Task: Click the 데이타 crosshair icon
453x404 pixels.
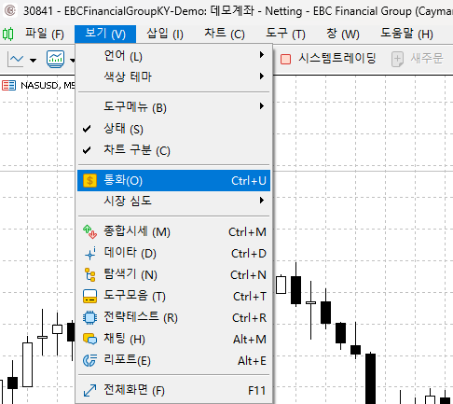Action: (89, 254)
